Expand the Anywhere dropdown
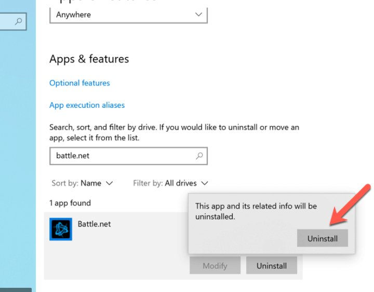 point(129,15)
